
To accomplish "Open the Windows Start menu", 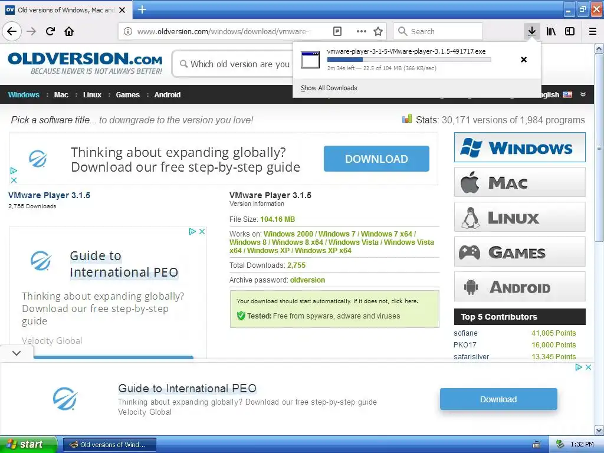I will point(28,444).
